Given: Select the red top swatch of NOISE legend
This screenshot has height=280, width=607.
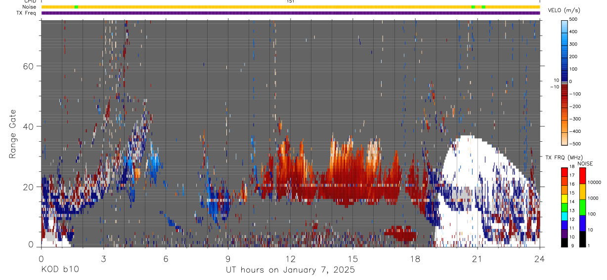Looking at the screenshot, I should coord(582,176).
